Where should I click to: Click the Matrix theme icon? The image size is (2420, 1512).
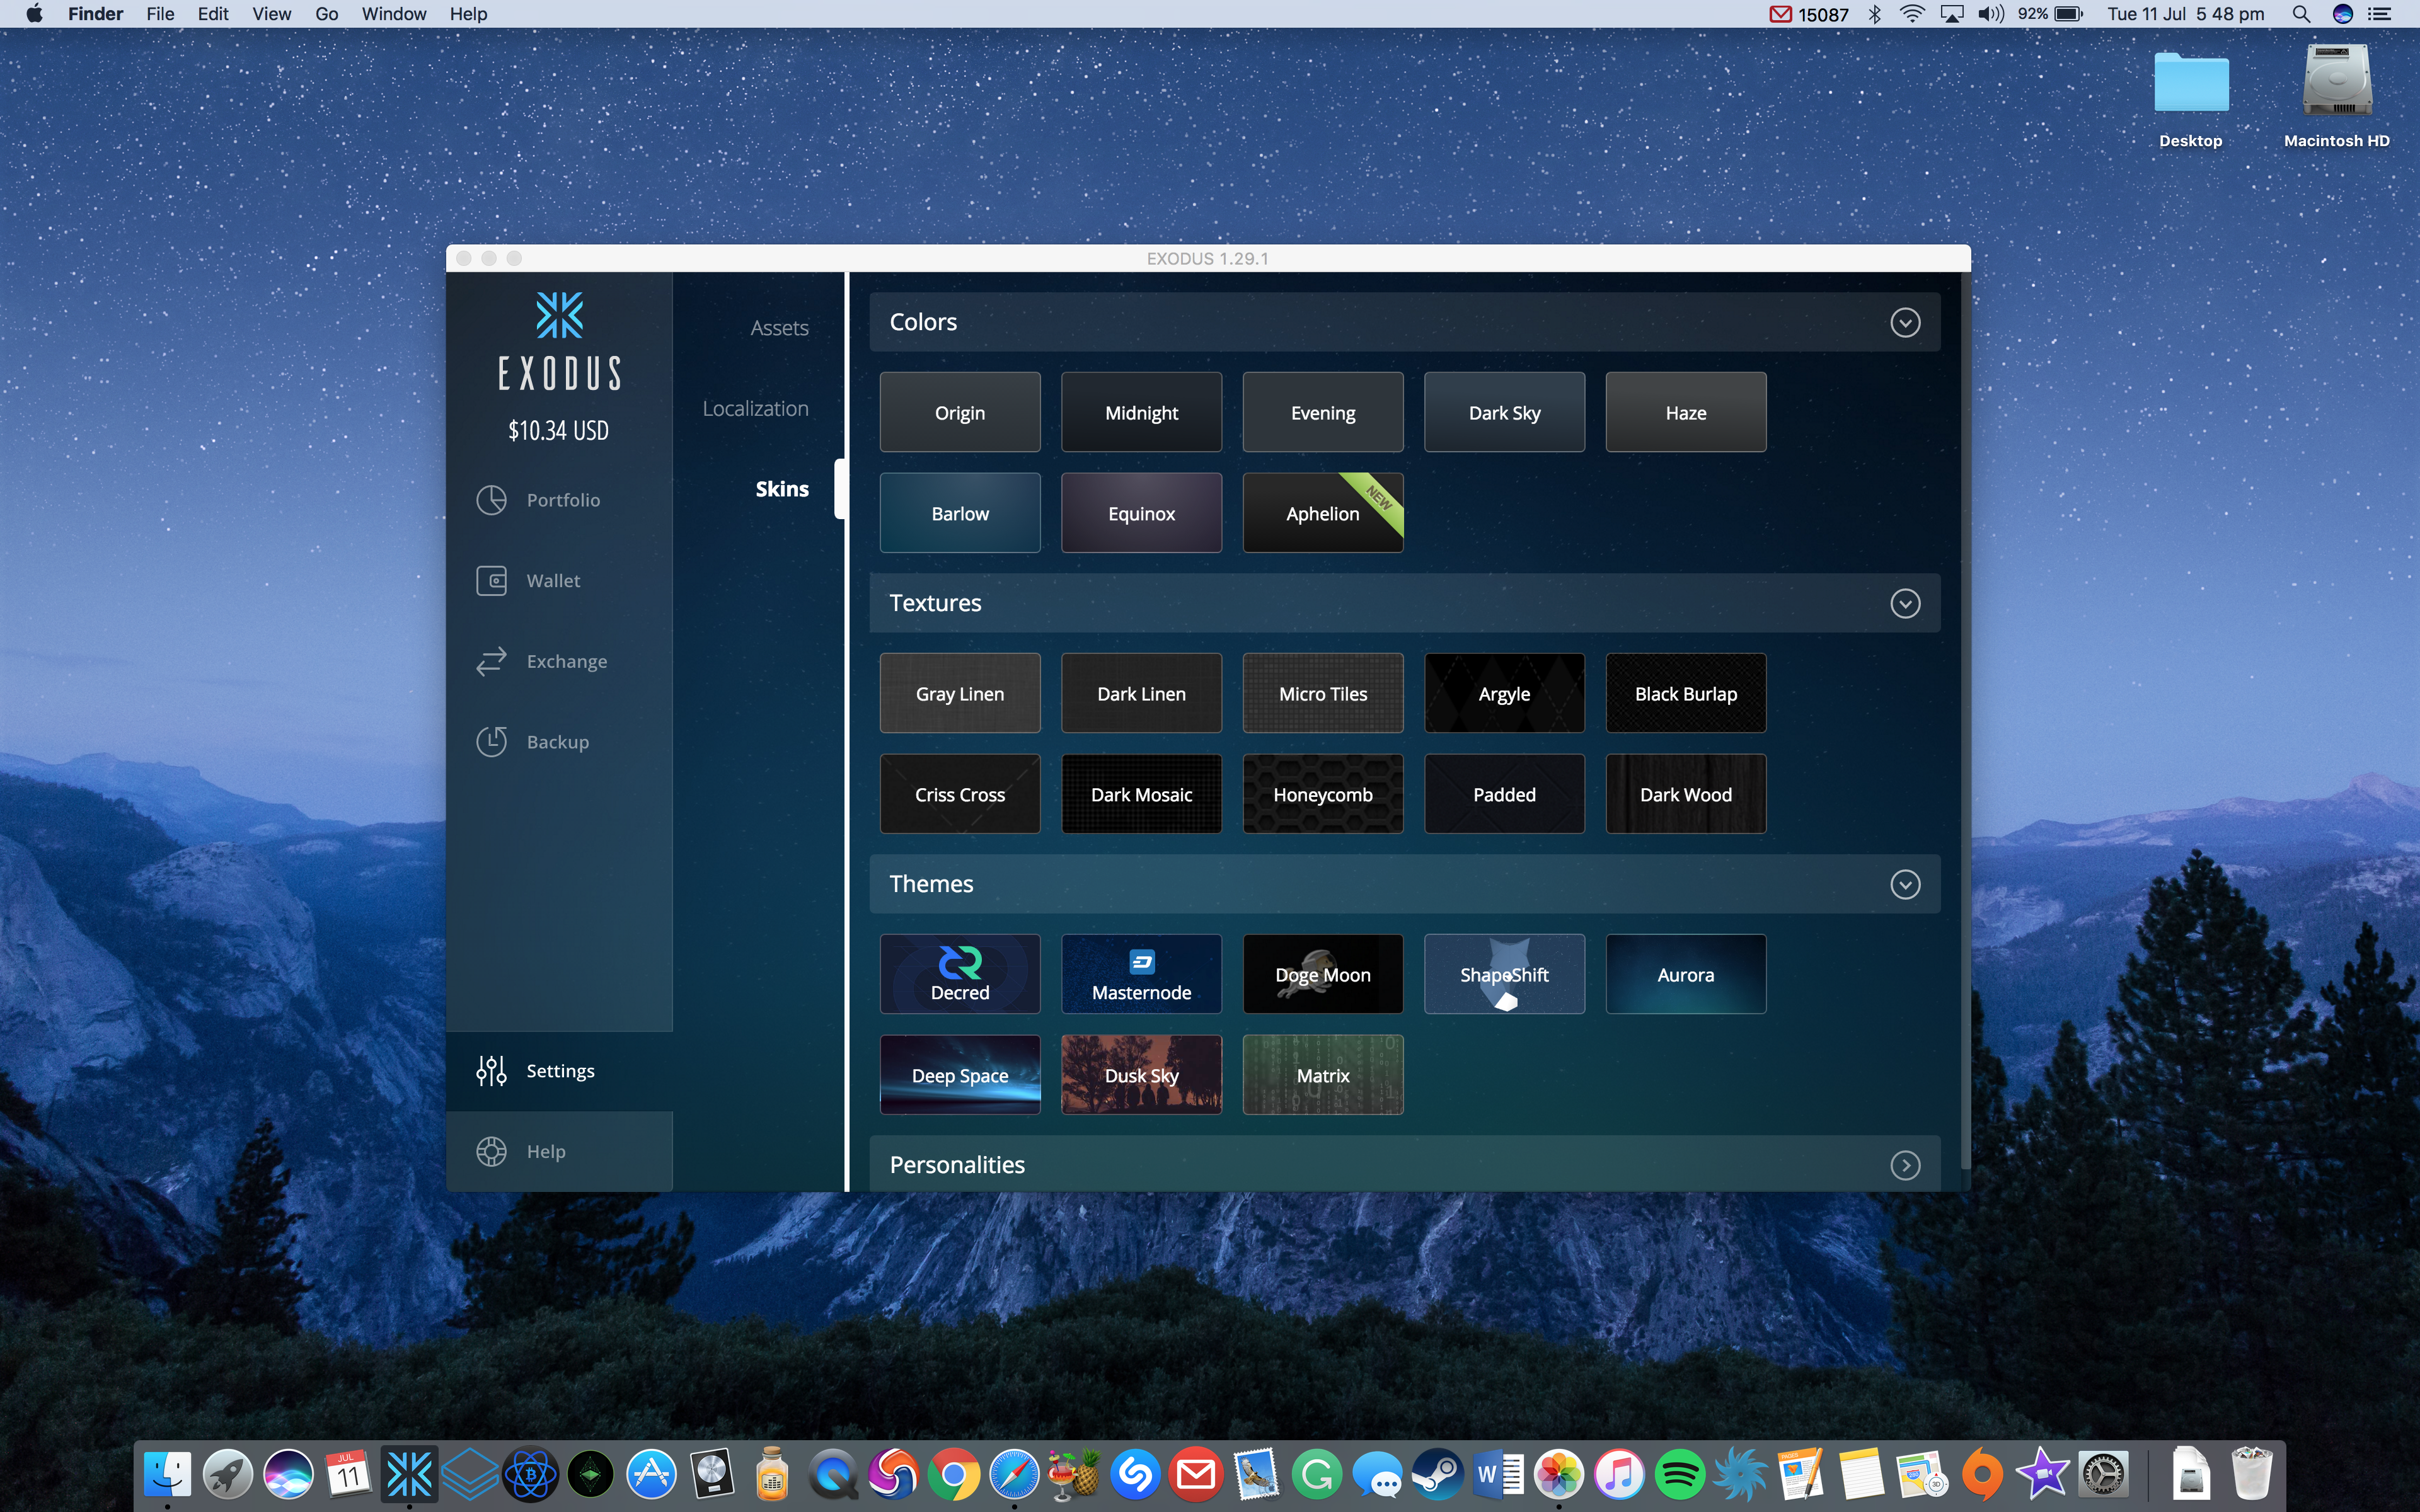[x=1321, y=1075]
